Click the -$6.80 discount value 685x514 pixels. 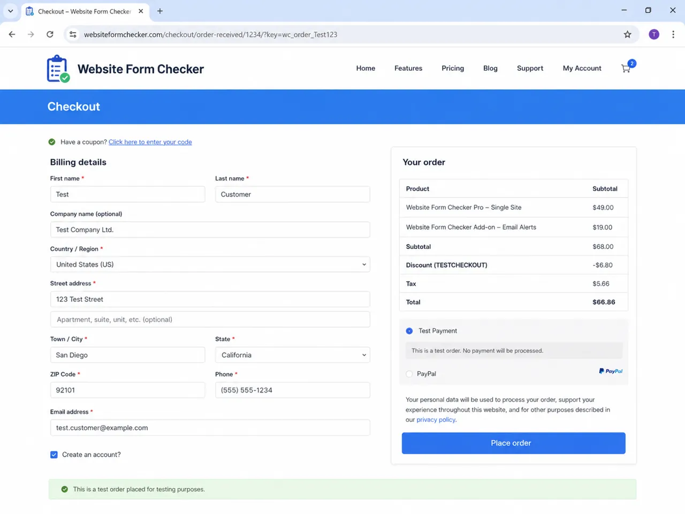(x=602, y=265)
